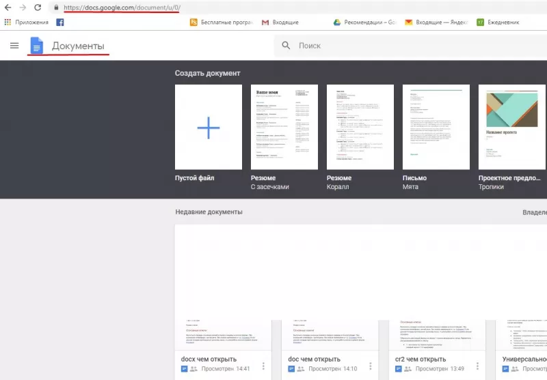
Task: Open the Приложения apps bookmark
Action: (27, 23)
